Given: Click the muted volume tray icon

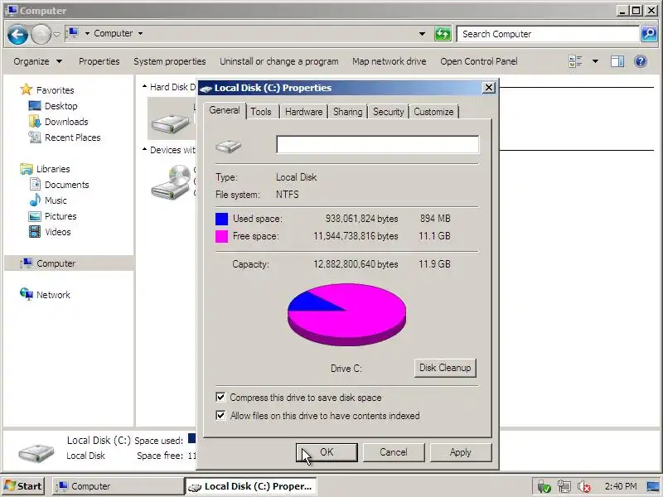Looking at the screenshot, I should [584, 487].
